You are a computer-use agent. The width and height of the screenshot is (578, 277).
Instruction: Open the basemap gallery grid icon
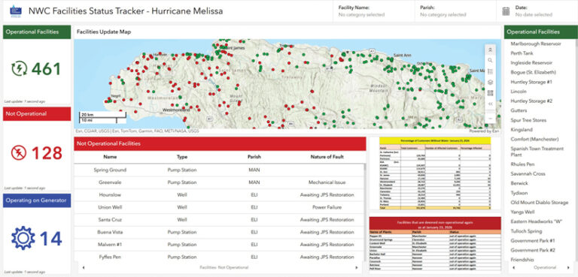coord(490,92)
